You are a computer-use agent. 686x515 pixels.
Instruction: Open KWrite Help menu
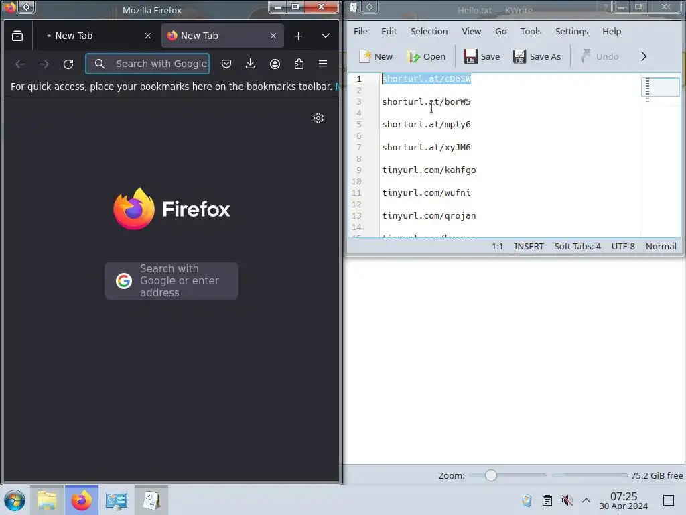pyautogui.click(x=612, y=31)
